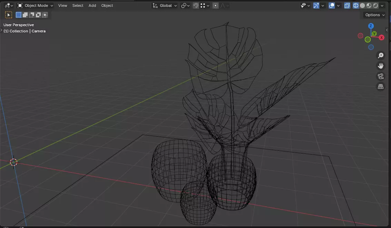Switch to Material Preview shading

pos(369,6)
